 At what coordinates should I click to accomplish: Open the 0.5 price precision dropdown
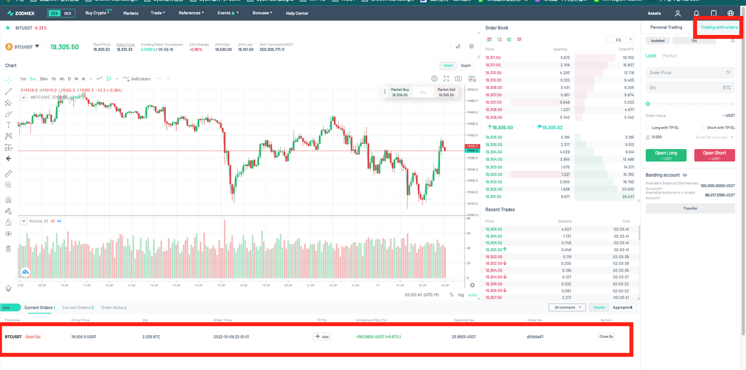tap(620, 39)
